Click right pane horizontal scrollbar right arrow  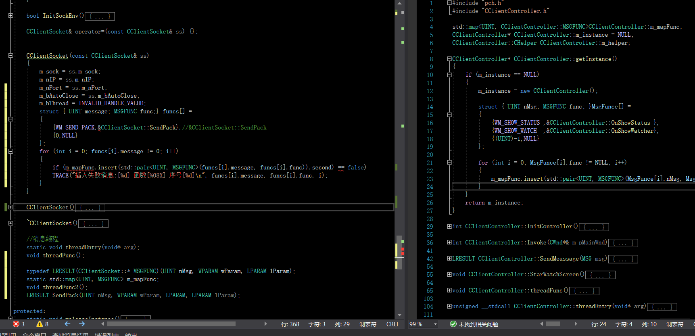coord(576,324)
